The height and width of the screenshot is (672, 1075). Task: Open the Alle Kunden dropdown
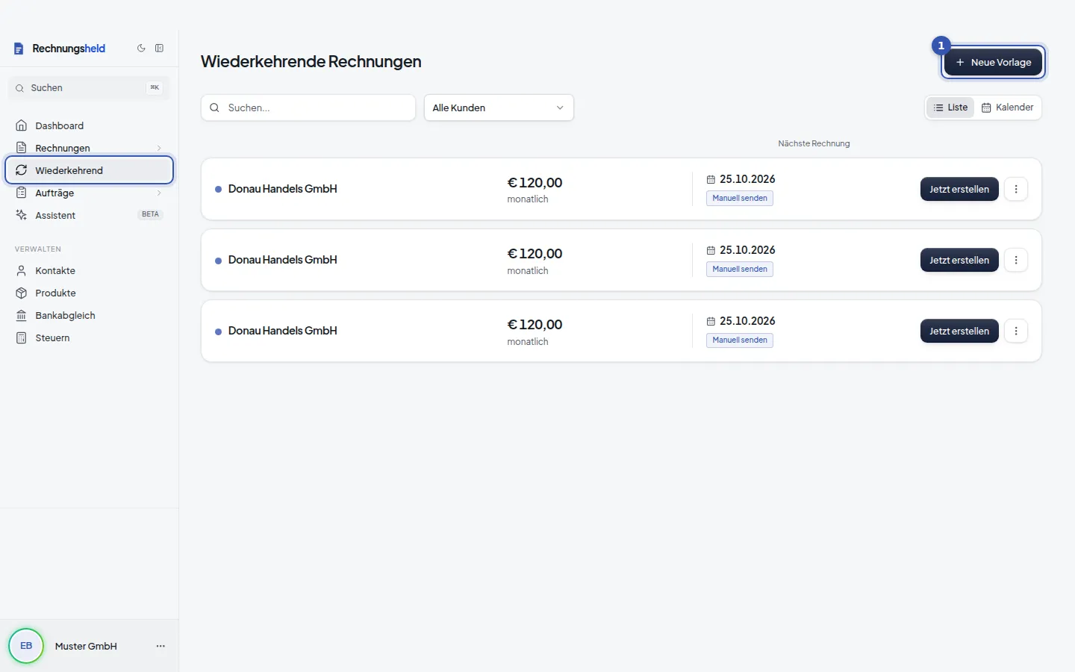[499, 108]
